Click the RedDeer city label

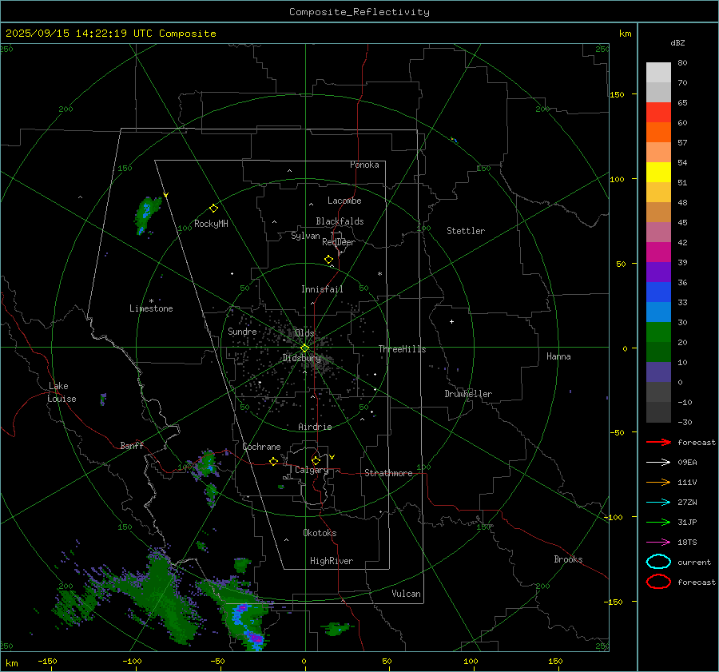tap(339, 242)
